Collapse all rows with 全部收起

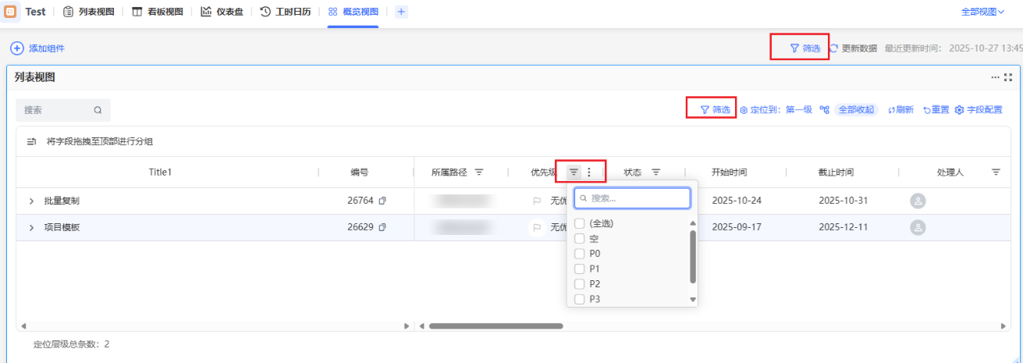(855, 110)
